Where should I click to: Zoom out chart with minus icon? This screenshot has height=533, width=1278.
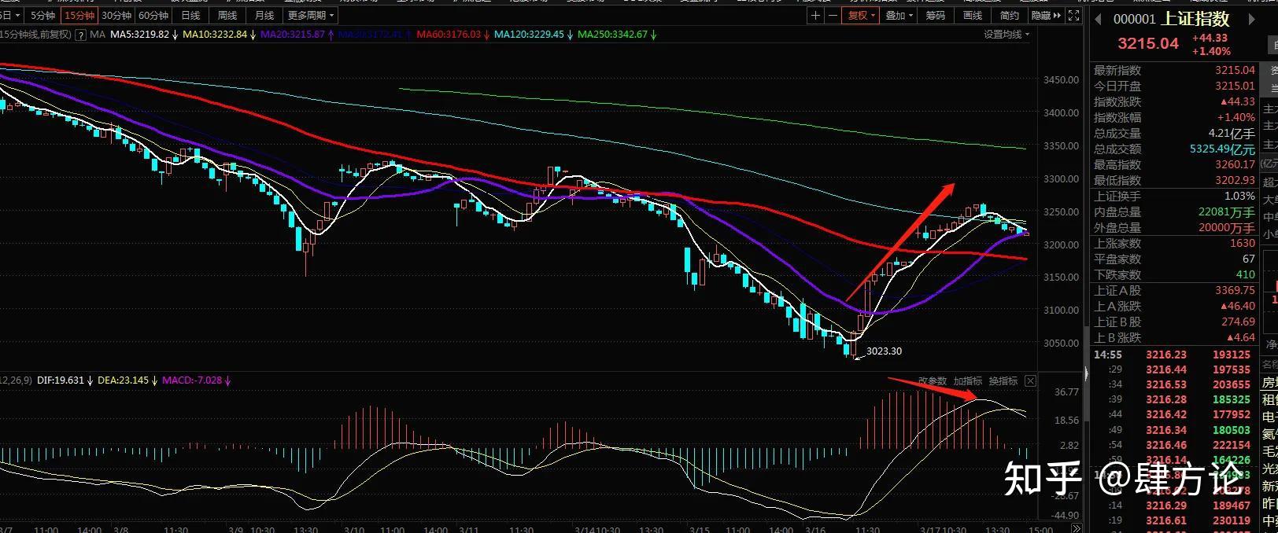[x=833, y=16]
